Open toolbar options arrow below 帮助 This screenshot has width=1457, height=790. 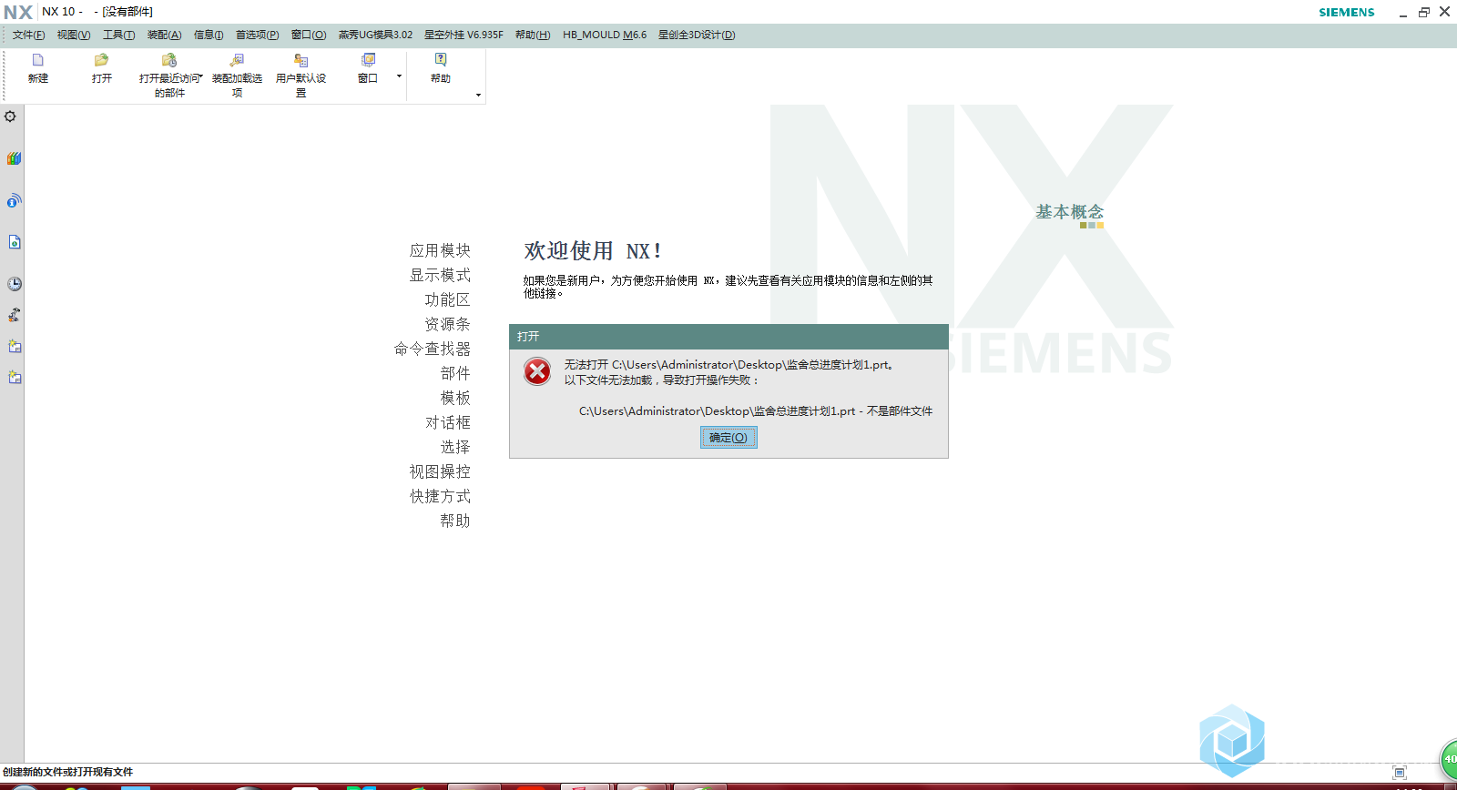tap(478, 95)
